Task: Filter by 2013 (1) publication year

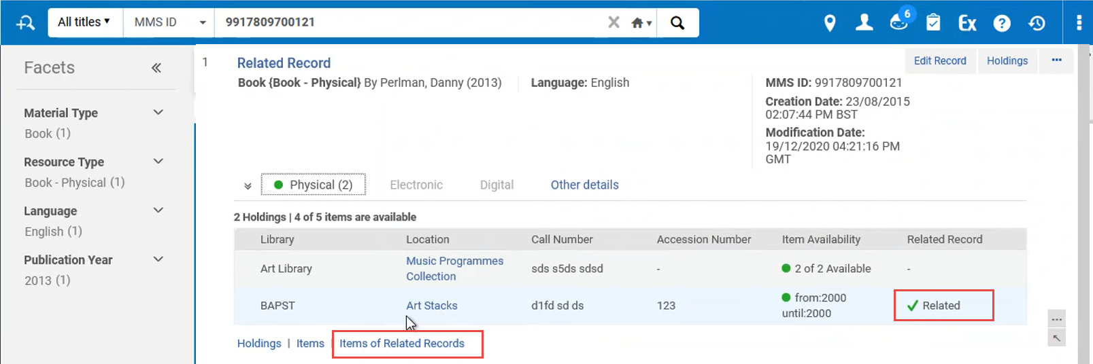Action: point(48,280)
